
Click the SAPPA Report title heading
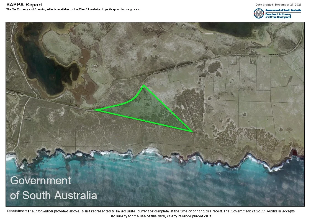pos(24,5)
